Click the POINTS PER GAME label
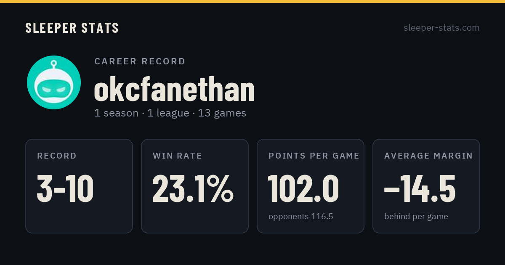The height and width of the screenshot is (265, 505). (314, 156)
